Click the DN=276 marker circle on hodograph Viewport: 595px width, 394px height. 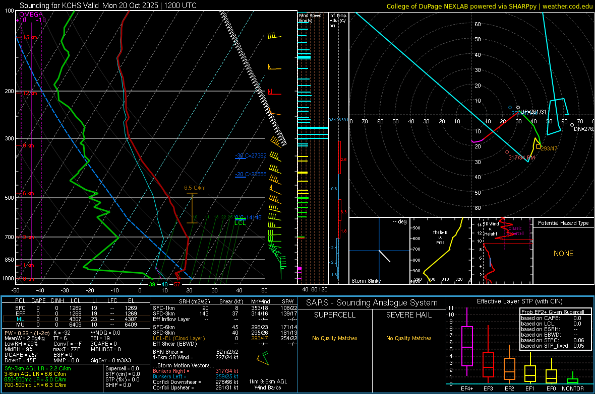coord(572,125)
